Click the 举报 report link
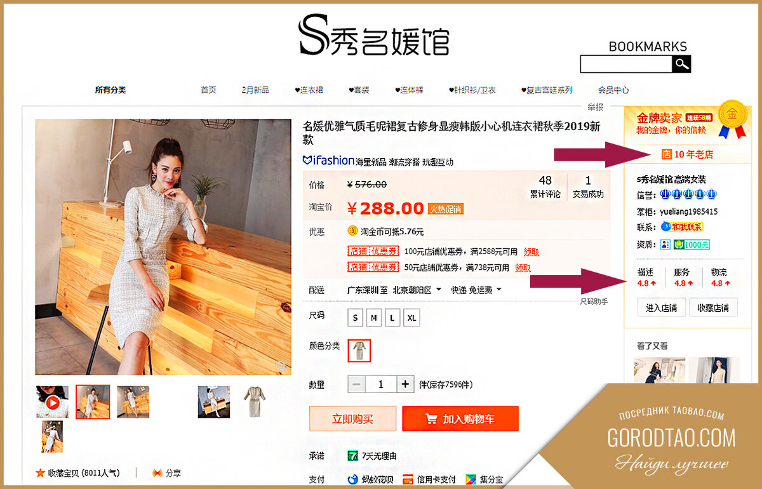Viewport: 762px width, 489px height. point(595,107)
